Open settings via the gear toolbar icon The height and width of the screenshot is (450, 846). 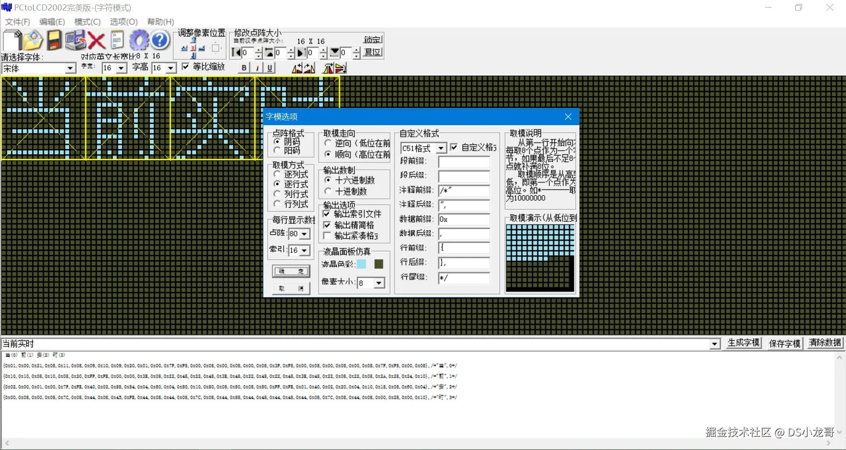coord(139,40)
